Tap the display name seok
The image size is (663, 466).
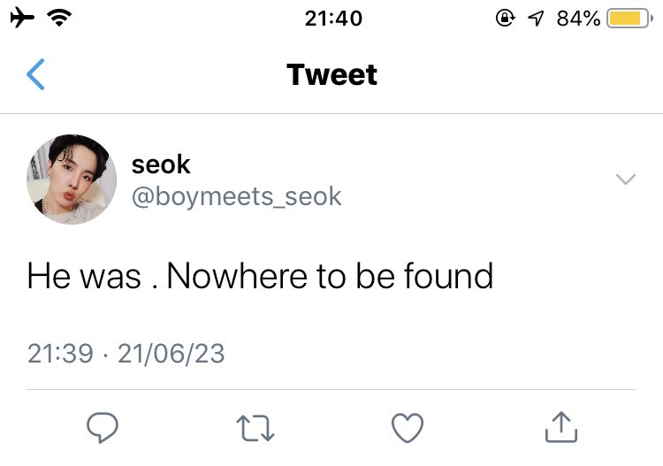(161, 164)
